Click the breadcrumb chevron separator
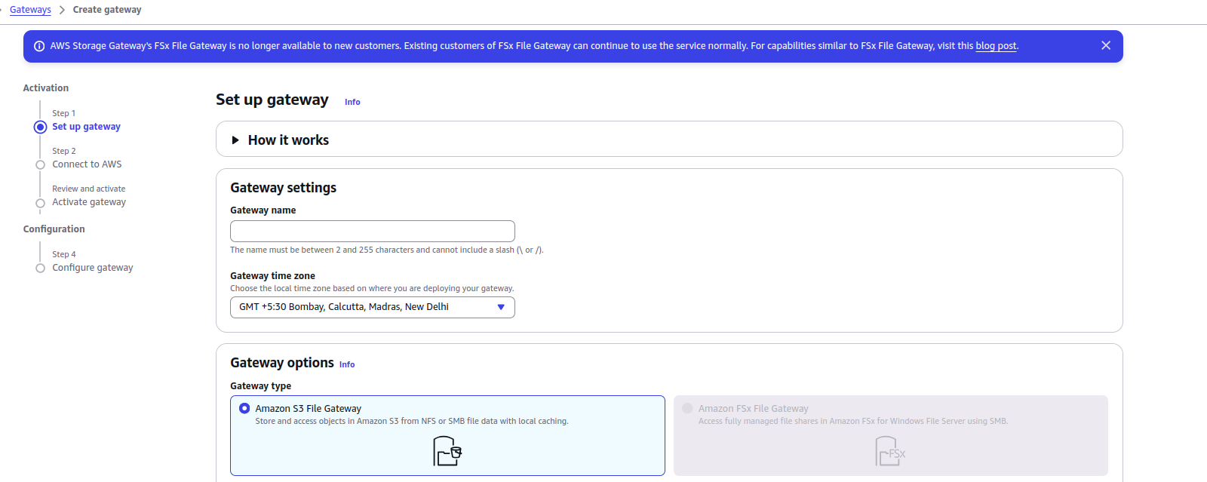 62,10
